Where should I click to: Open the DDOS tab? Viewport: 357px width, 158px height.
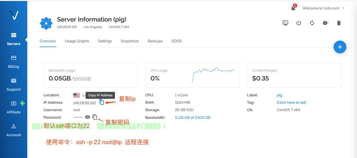point(176,41)
